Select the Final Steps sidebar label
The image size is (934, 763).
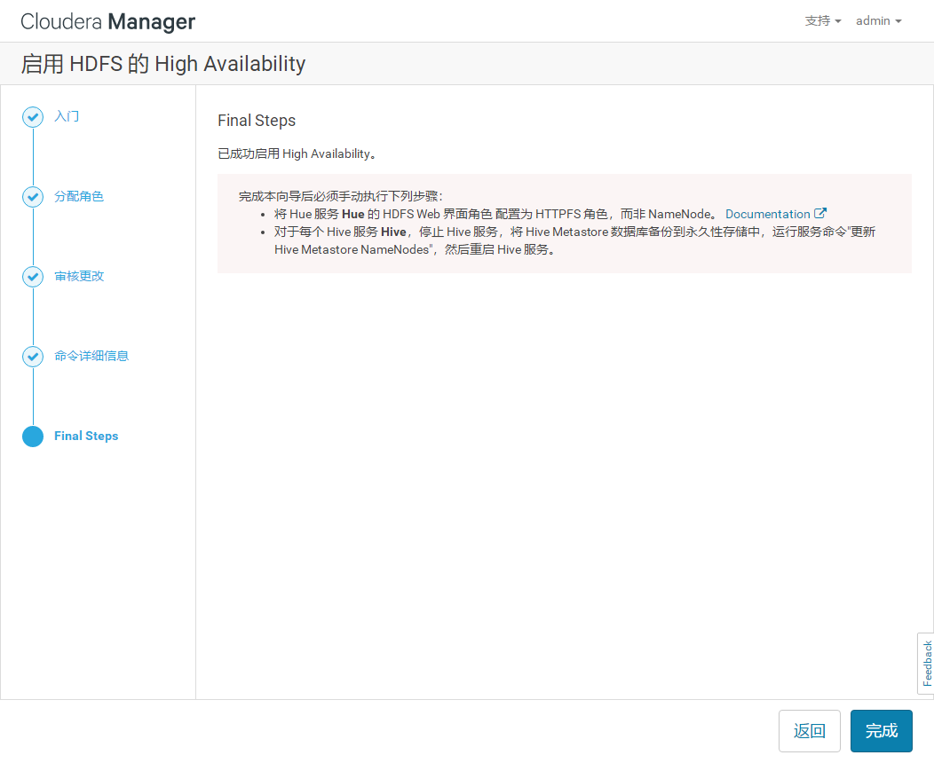pyautogui.click(x=86, y=436)
